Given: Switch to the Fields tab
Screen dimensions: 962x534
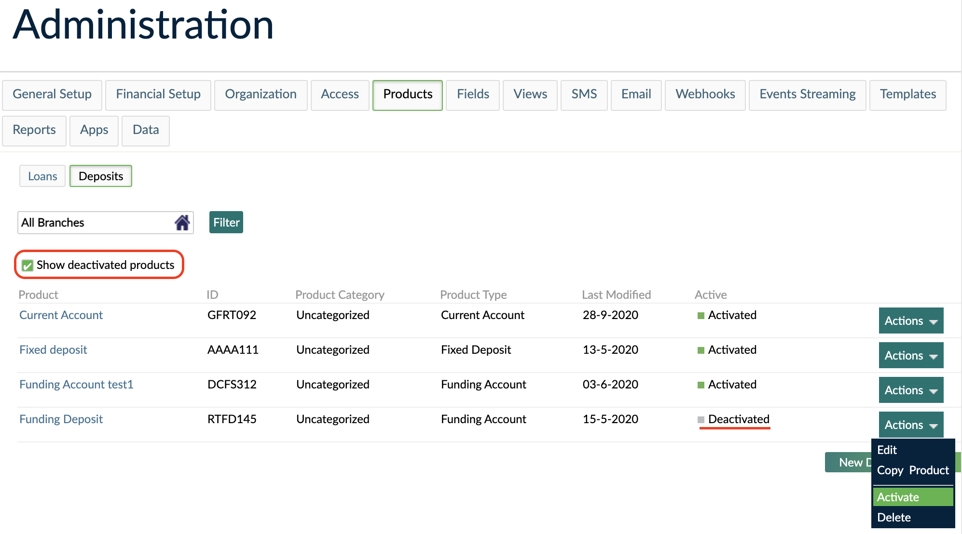Looking at the screenshot, I should pyautogui.click(x=472, y=94).
